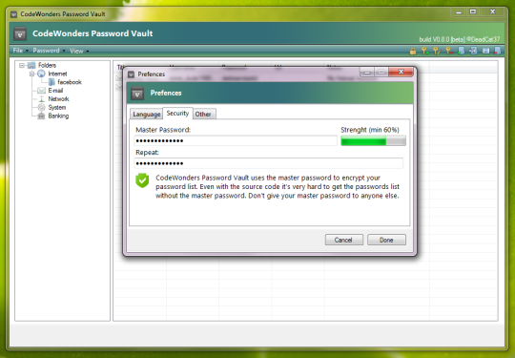Delete folder using folder-minus icon

coord(497,51)
